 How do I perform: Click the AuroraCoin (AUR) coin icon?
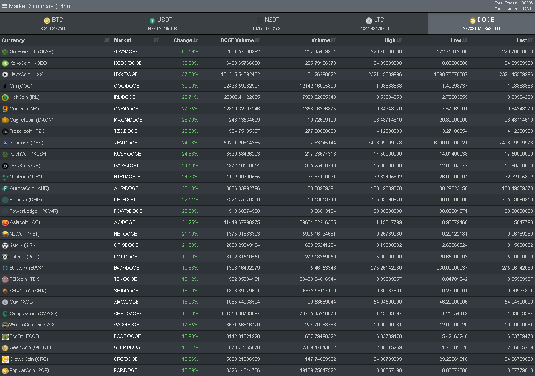coord(5,188)
